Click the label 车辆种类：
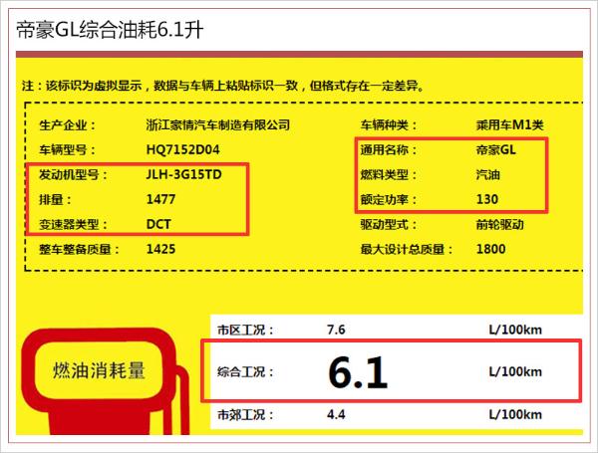 [389, 125]
